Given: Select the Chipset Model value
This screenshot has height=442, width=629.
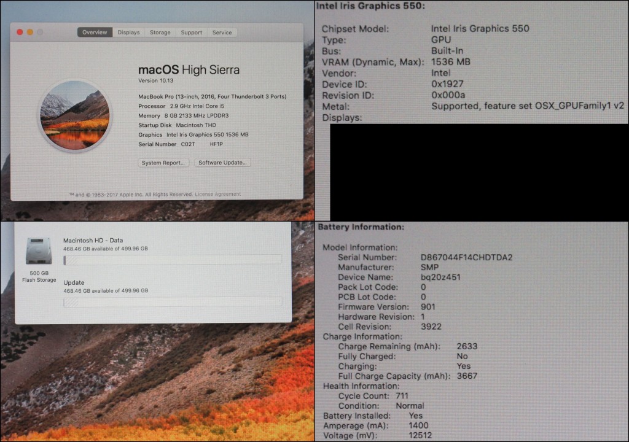Looking at the screenshot, I should tap(480, 28).
